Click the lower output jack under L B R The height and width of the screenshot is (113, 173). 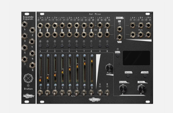141,35
